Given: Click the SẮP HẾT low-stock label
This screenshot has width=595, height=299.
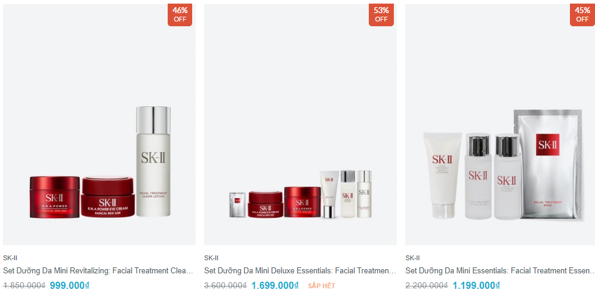Looking at the screenshot, I should (x=322, y=286).
